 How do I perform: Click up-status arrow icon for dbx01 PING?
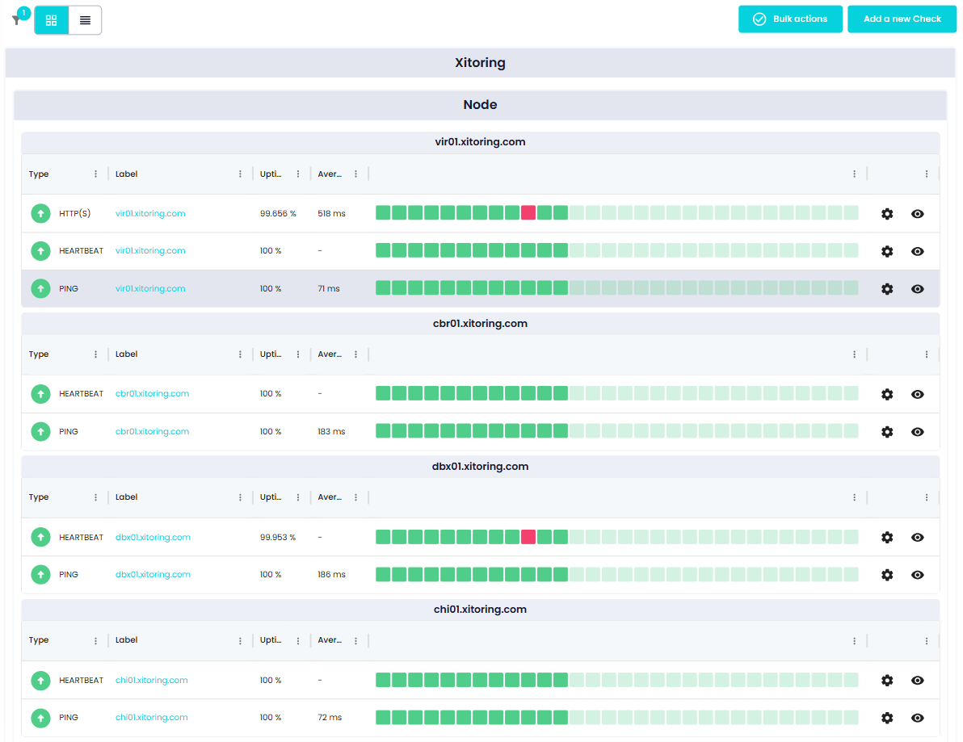[x=40, y=574]
